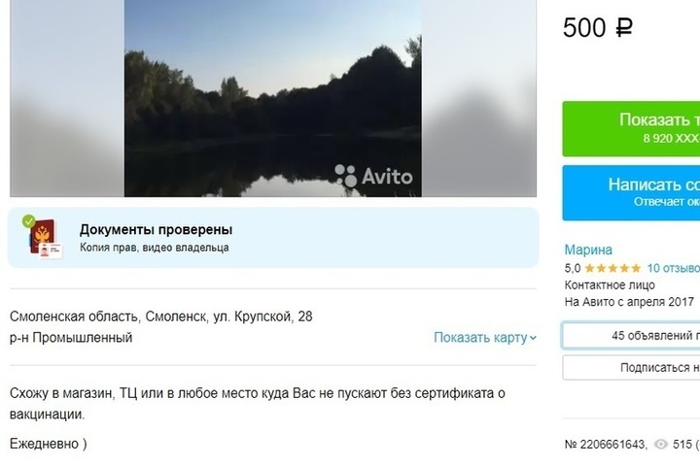Open seller Марина's profile
Image resolution: width=700 pixels, height=466 pixels.
click(x=588, y=250)
